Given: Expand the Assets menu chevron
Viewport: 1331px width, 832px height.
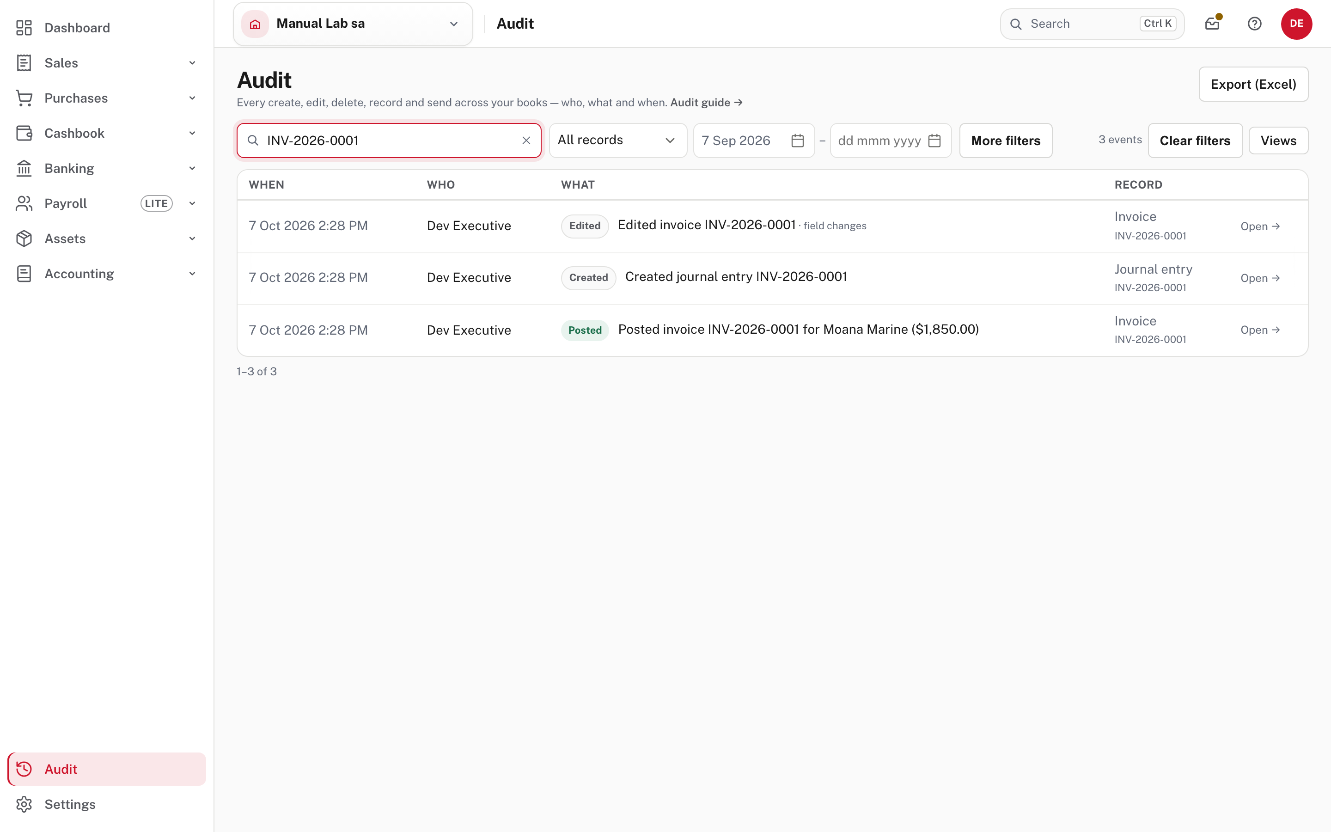Looking at the screenshot, I should (193, 239).
